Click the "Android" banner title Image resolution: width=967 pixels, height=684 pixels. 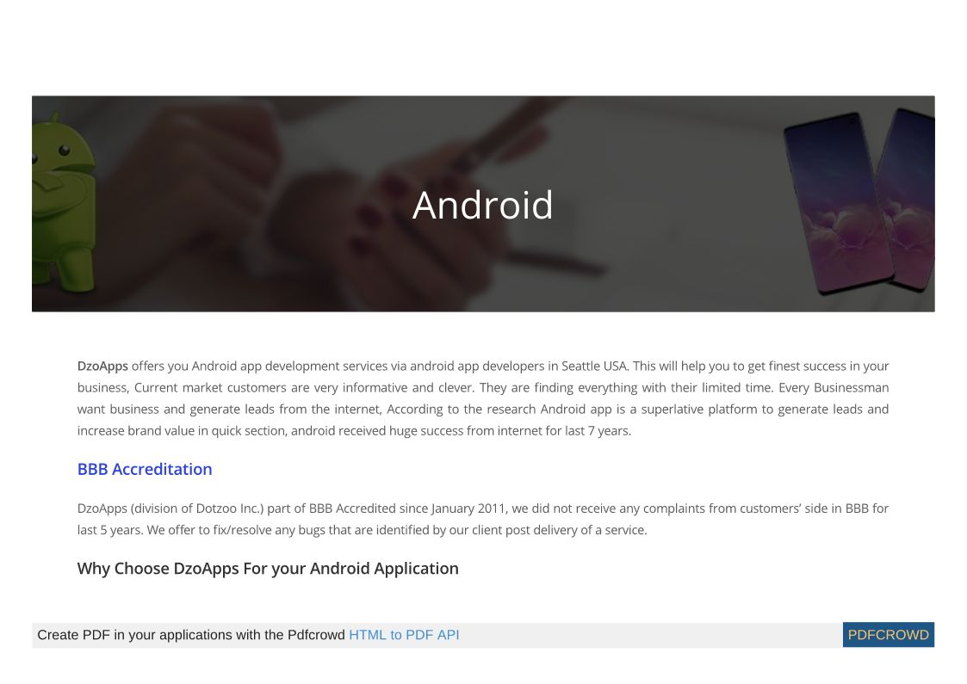click(x=482, y=205)
